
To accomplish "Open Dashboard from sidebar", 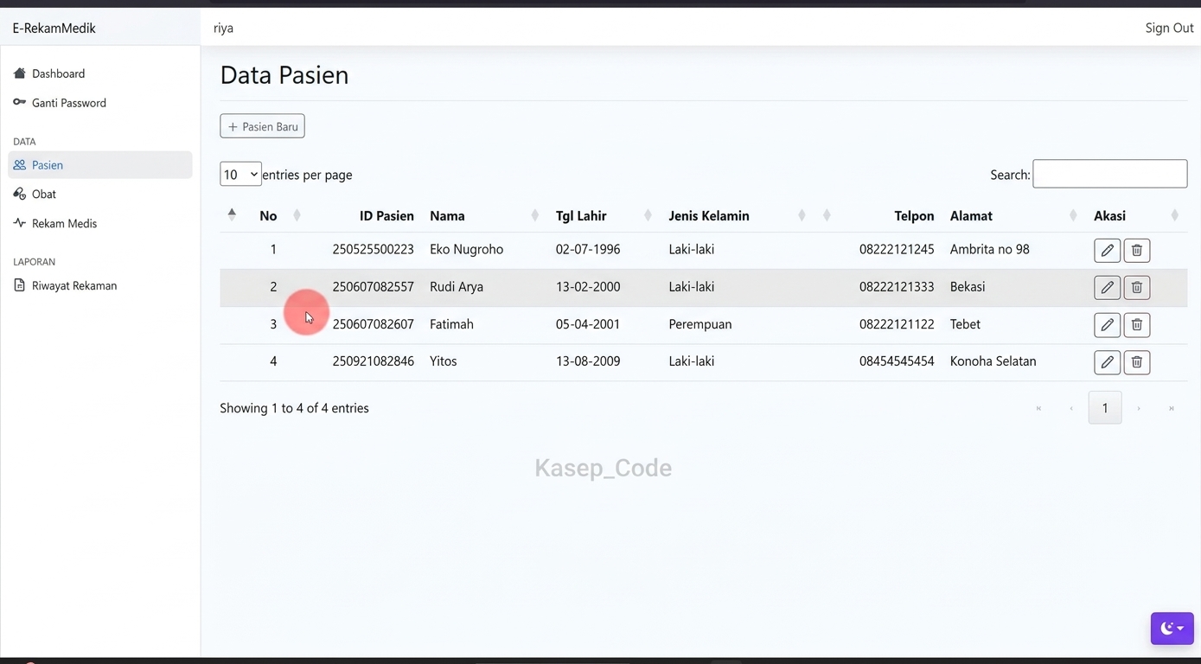I will pos(100,73).
